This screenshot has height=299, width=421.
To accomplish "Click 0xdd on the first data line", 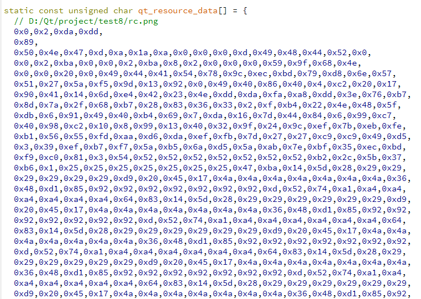I will [x=88, y=31].
